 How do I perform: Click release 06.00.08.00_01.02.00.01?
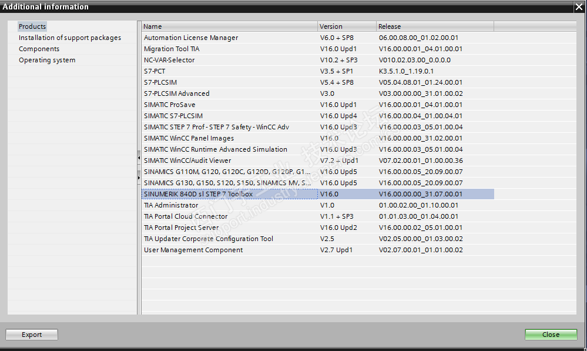tap(418, 38)
